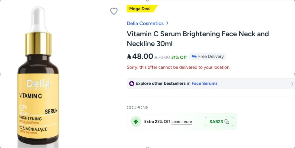
Task: Open the Face Serums category
Action: click(204, 83)
